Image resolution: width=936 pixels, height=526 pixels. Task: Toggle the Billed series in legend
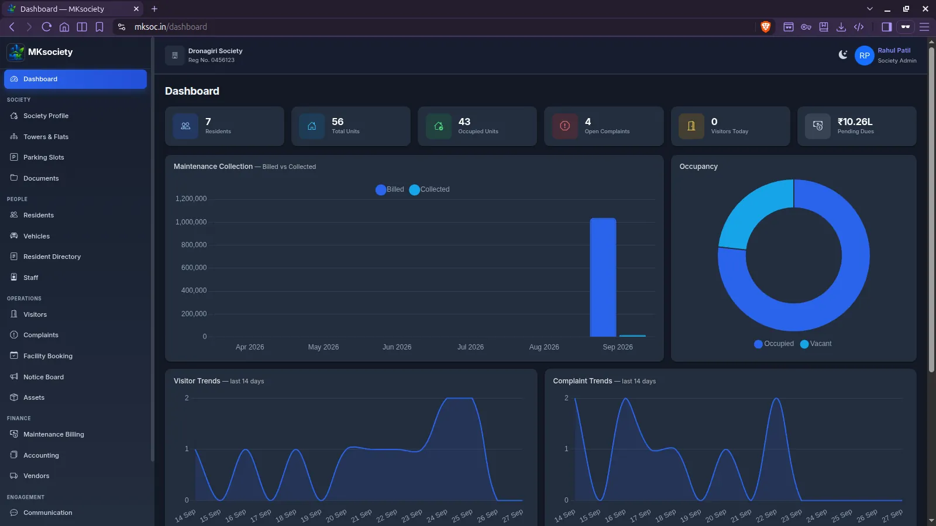(x=390, y=190)
